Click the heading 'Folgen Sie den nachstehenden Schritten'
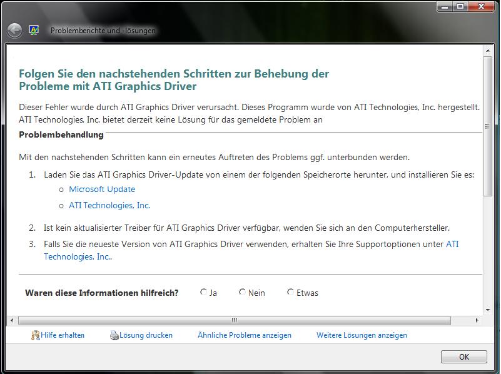Screen dimensions: 501x374 174,80
